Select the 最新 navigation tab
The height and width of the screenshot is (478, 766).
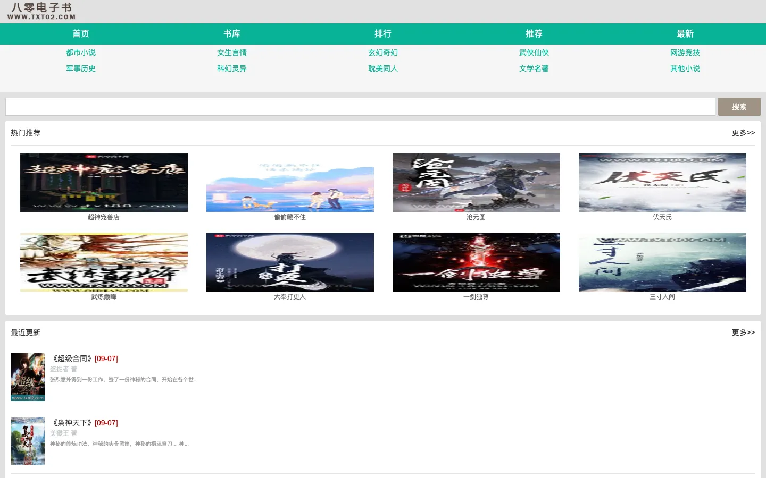pos(685,34)
